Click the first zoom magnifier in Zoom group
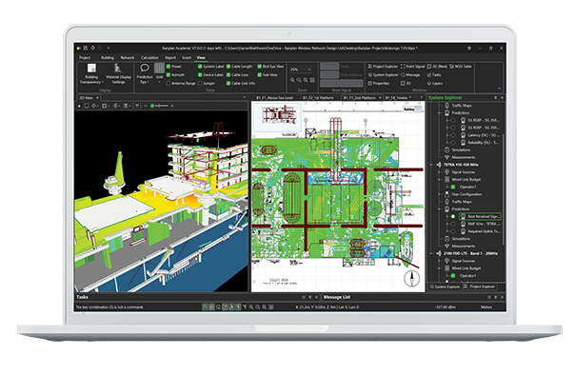 coord(292,80)
